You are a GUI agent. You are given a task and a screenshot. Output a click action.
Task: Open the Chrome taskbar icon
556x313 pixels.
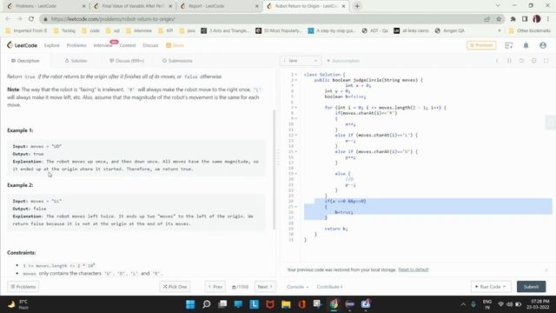tap(334, 304)
